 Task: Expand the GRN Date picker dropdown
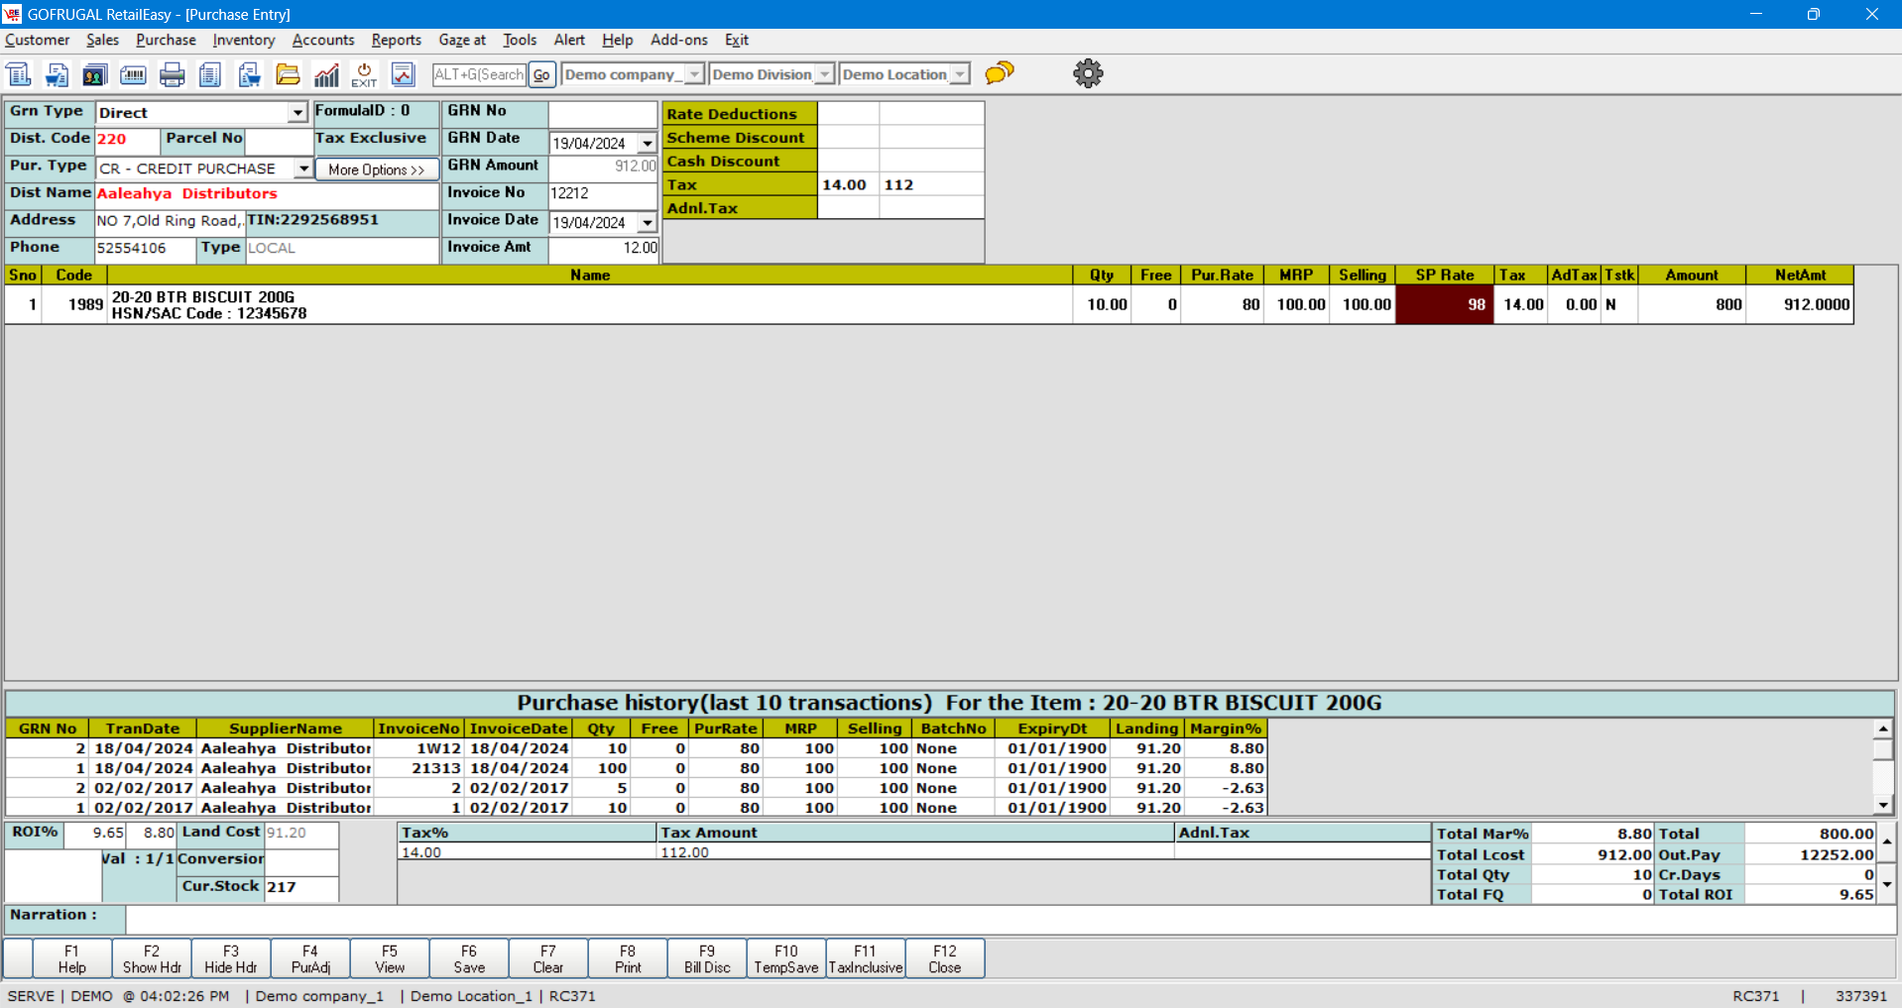point(647,144)
